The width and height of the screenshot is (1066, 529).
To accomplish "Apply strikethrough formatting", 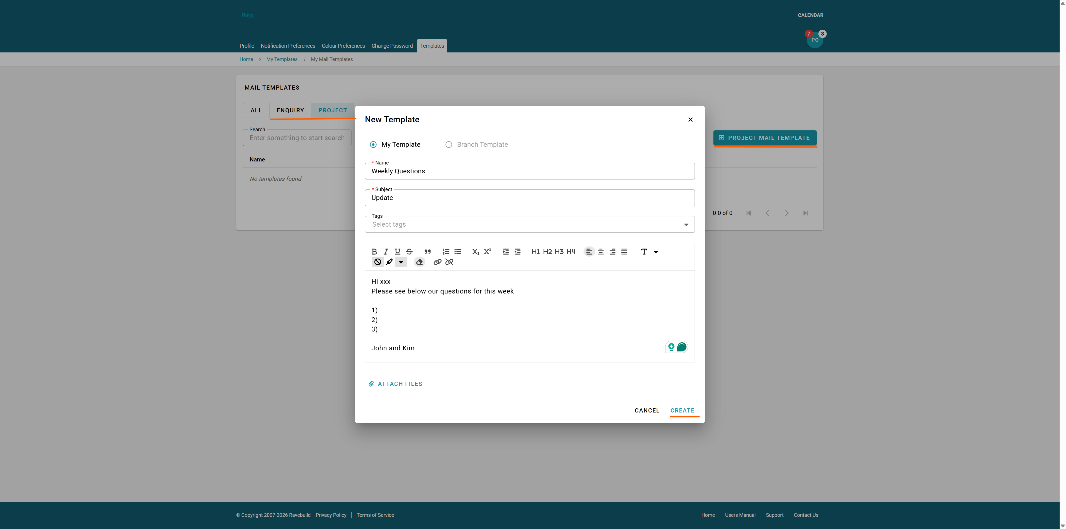I will click(409, 252).
